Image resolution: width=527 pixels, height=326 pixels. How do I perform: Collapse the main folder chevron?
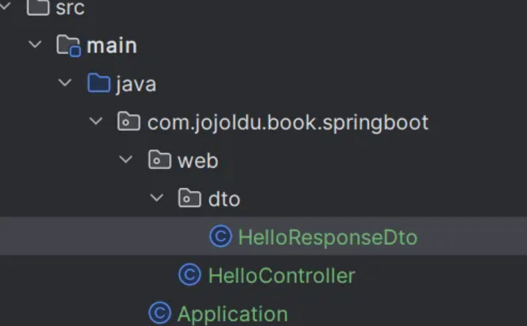35,44
